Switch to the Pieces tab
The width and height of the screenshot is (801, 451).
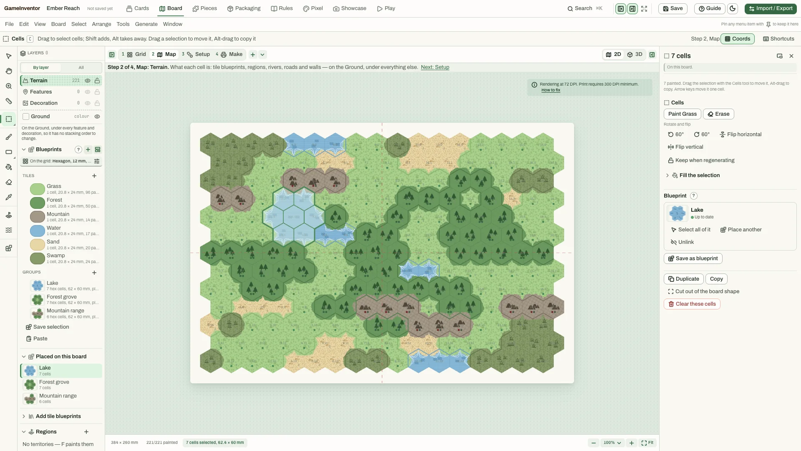pos(204,8)
